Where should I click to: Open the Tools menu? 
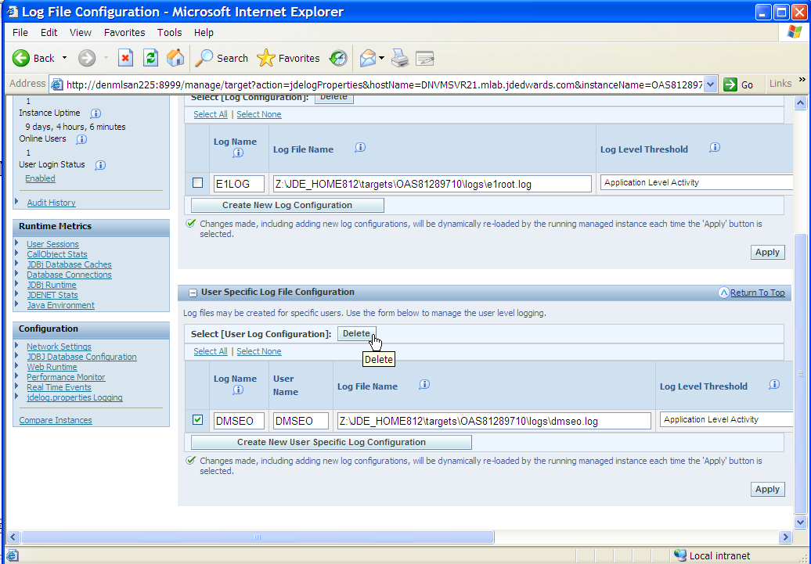point(170,33)
